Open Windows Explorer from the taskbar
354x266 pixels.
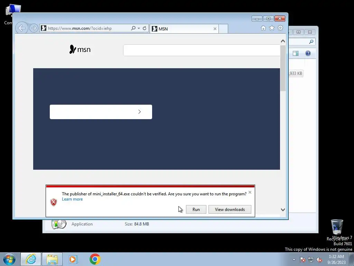point(52,259)
